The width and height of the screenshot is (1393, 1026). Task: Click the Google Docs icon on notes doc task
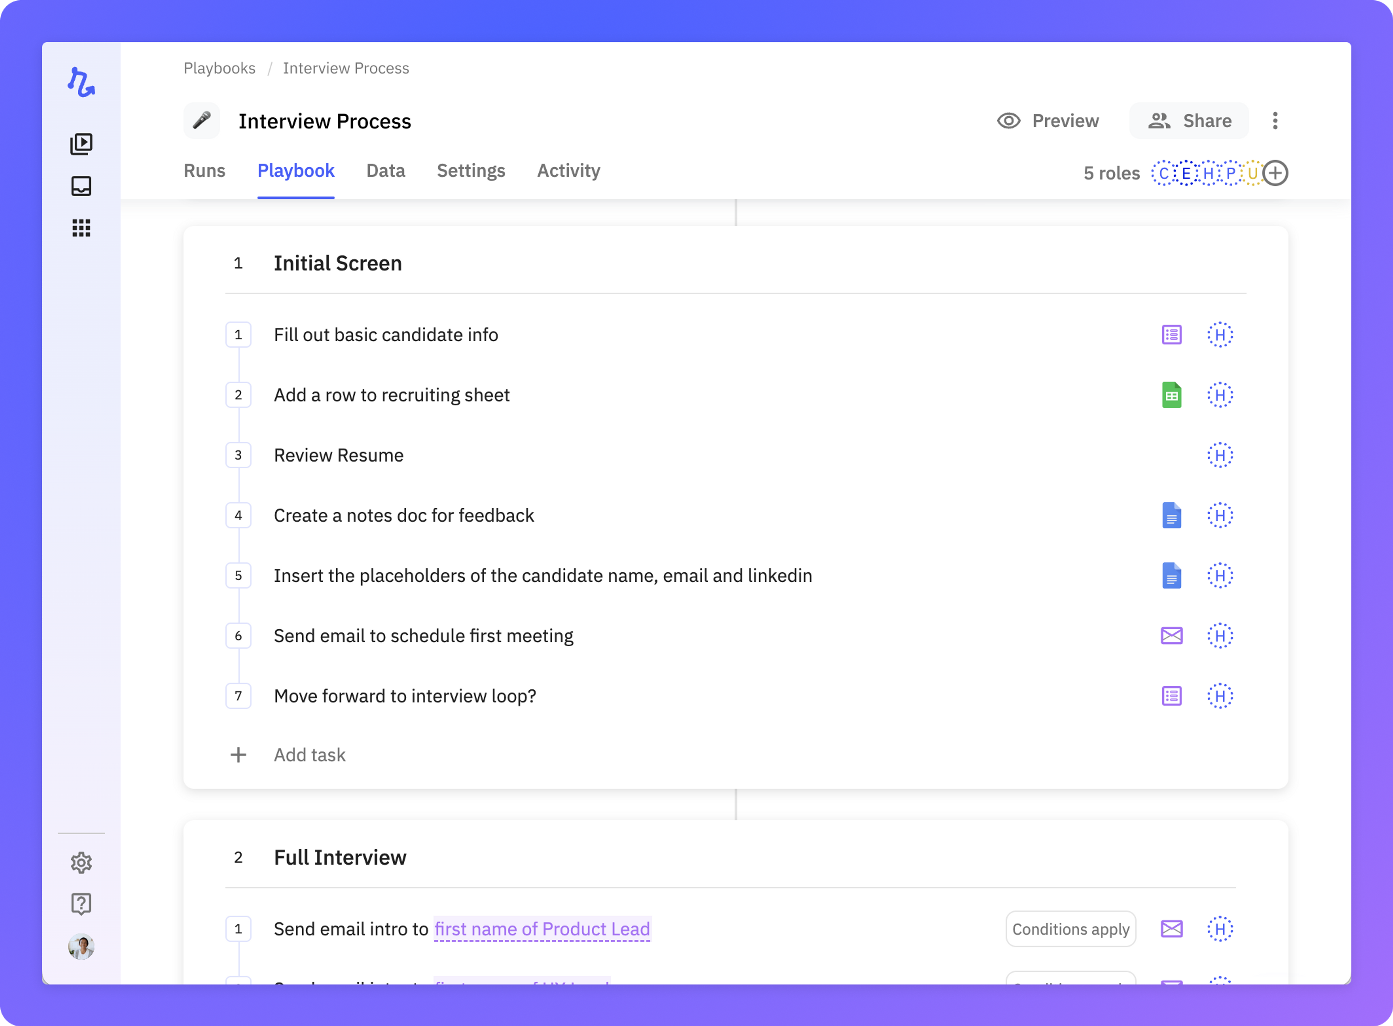coord(1171,515)
